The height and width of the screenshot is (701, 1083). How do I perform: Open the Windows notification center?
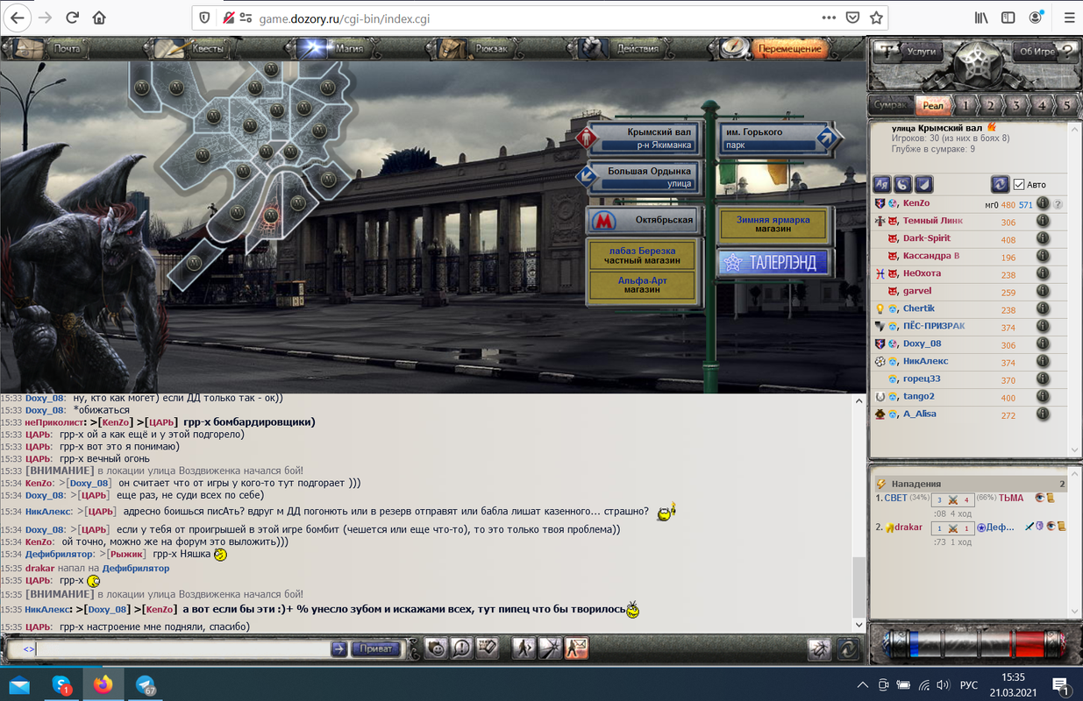point(1060,684)
